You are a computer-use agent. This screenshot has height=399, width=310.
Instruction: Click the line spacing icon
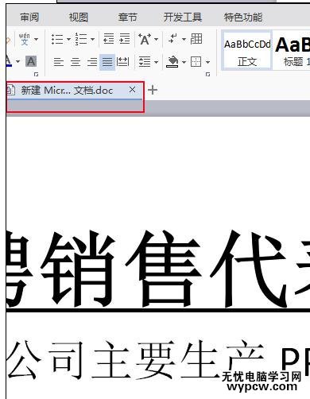point(145,62)
